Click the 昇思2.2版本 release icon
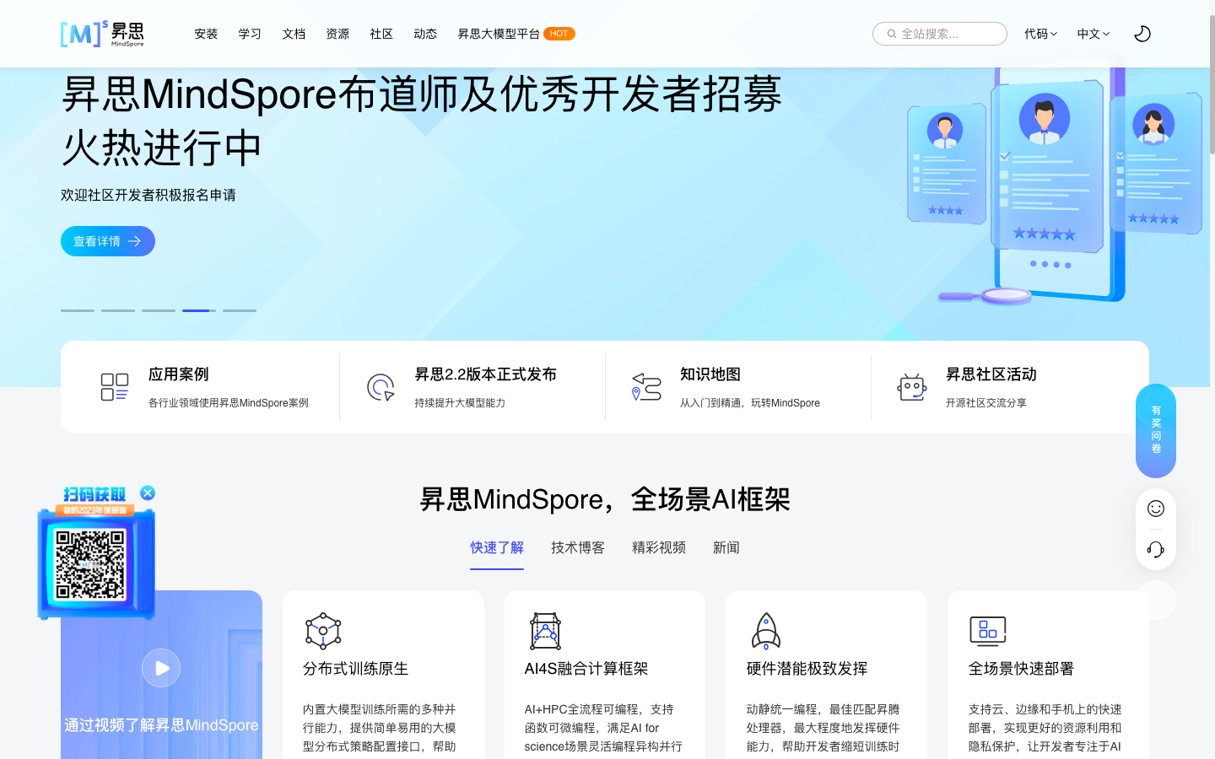1215x759 pixels. (x=381, y=387)
